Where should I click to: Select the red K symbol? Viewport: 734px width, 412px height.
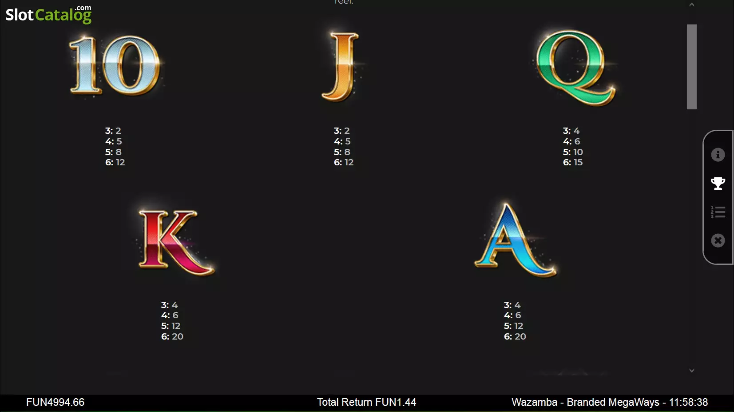point(175,242)
